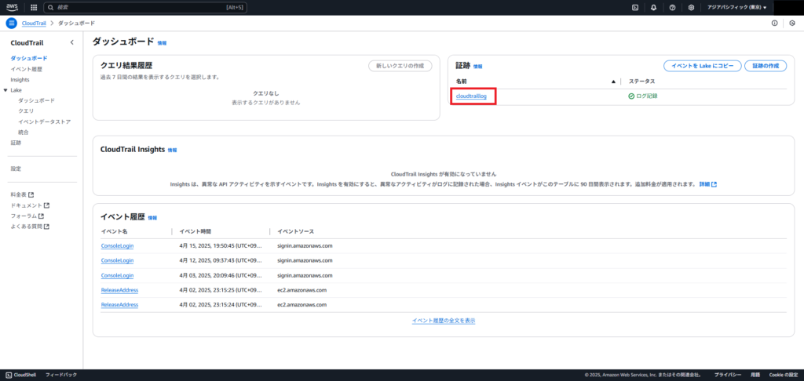Open ReleaseAddress event at 23:15:25

pyautogui.click(x=119, y=290)
